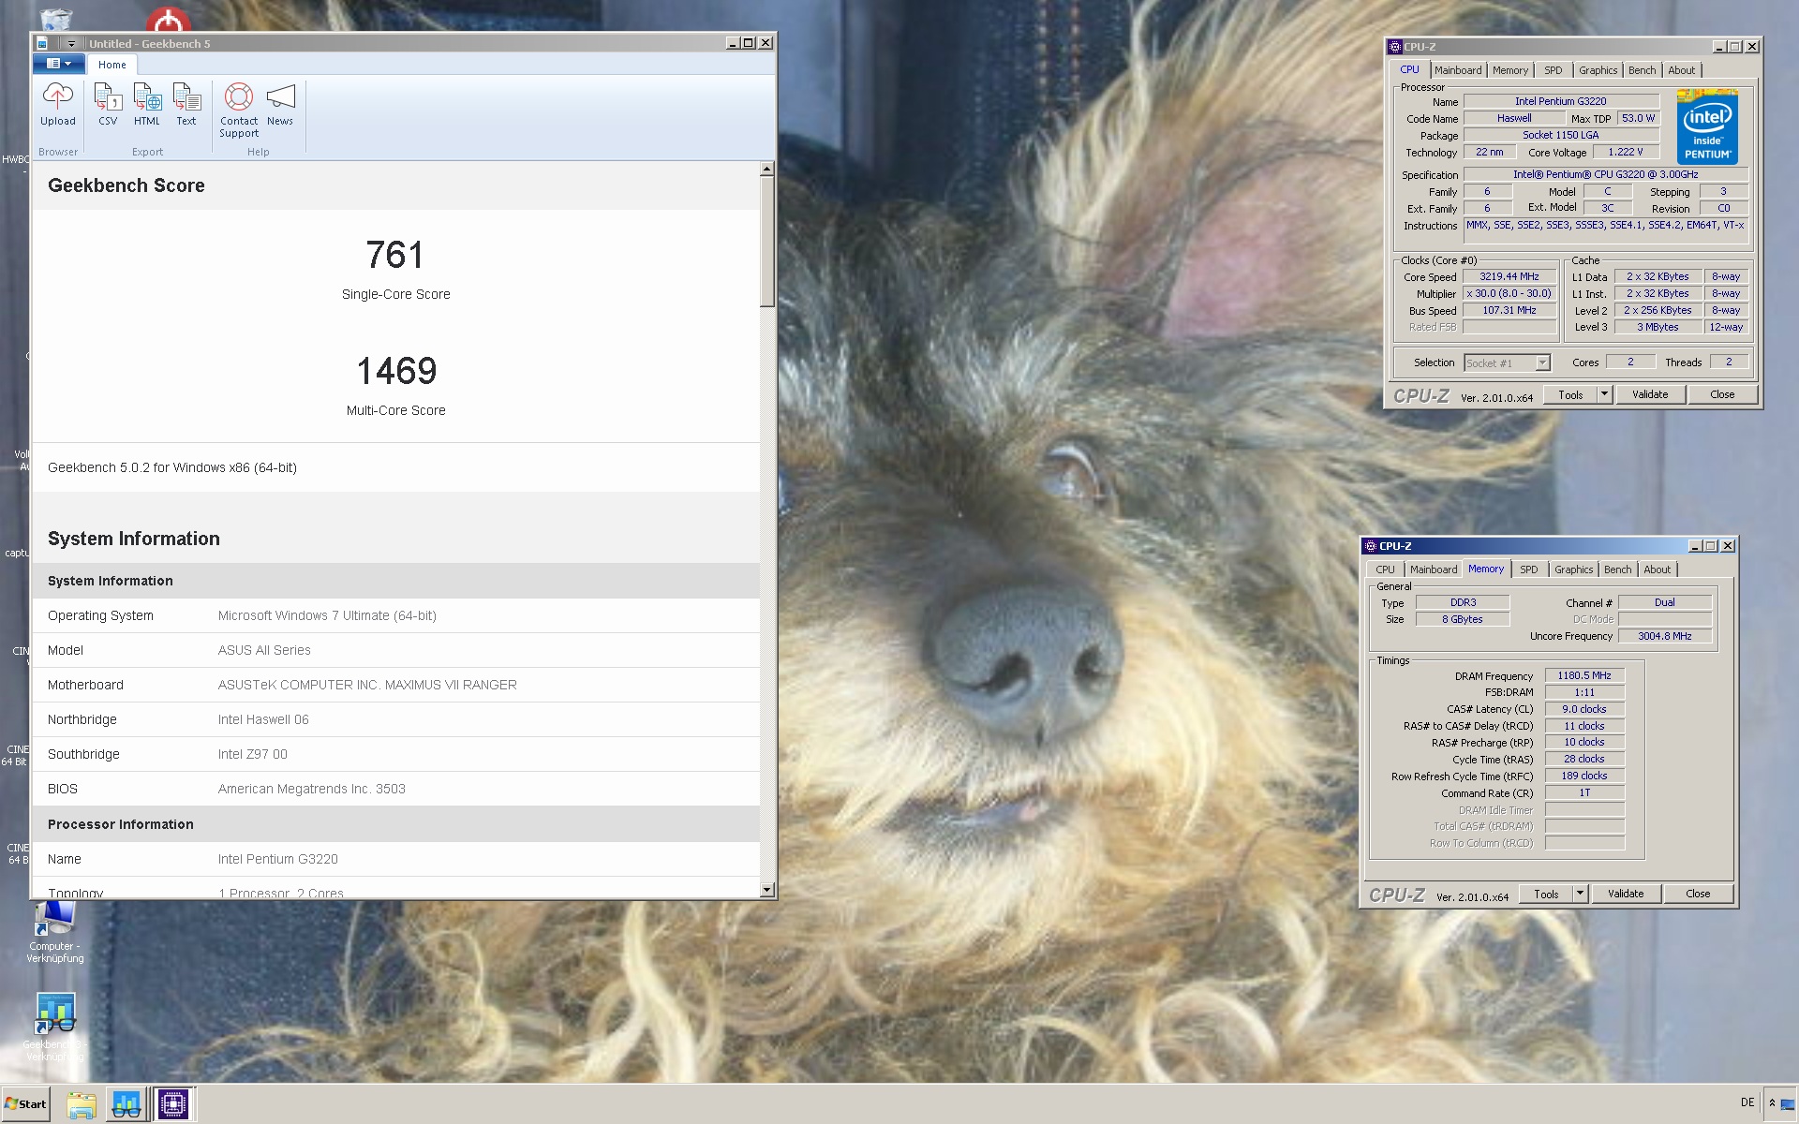Export results as Text
Screen dimensions: 1799x1124
186,104
